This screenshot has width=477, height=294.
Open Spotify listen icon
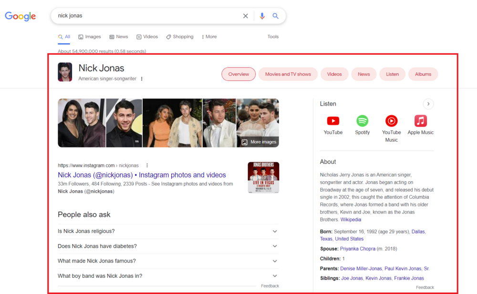(x=363, y=121)
